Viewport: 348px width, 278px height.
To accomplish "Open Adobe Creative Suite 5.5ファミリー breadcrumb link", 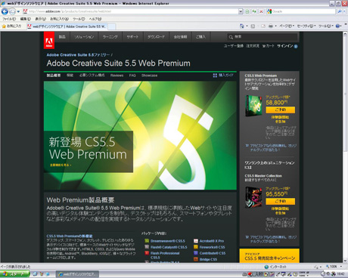I will [78, 55].
